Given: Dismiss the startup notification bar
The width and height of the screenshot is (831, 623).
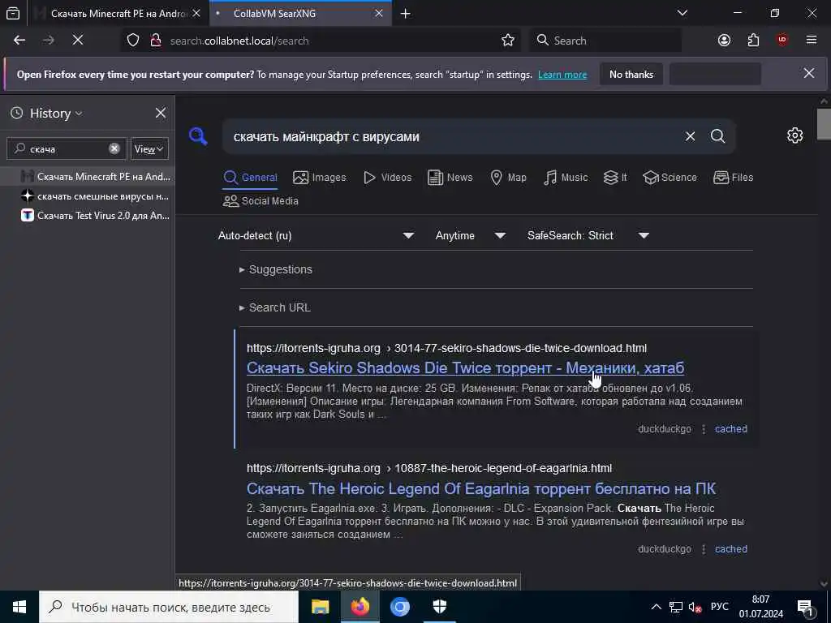Looking at the screenshot, I should coord(809,73).
